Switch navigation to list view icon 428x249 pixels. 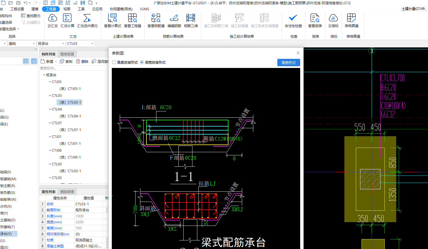(x=26, y=61)
